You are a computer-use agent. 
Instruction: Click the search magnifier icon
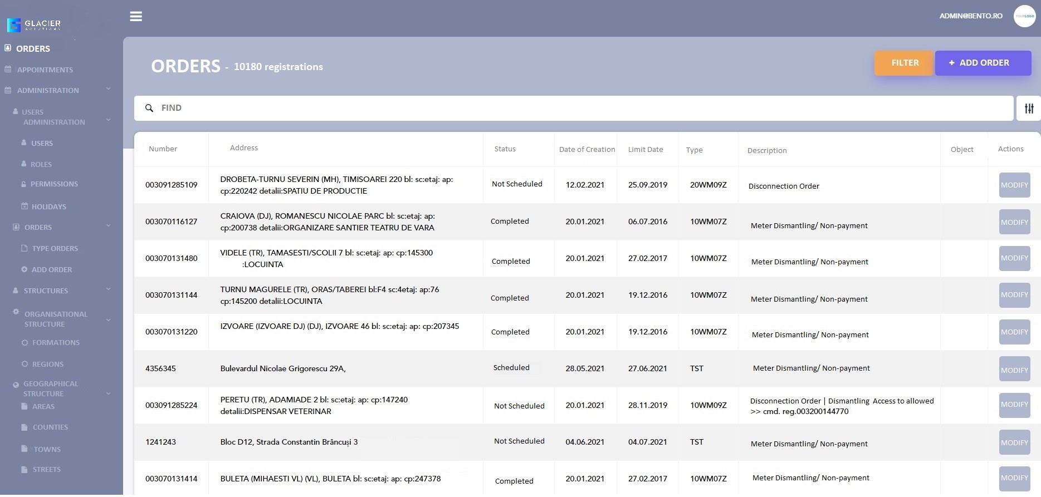(149, 108)
